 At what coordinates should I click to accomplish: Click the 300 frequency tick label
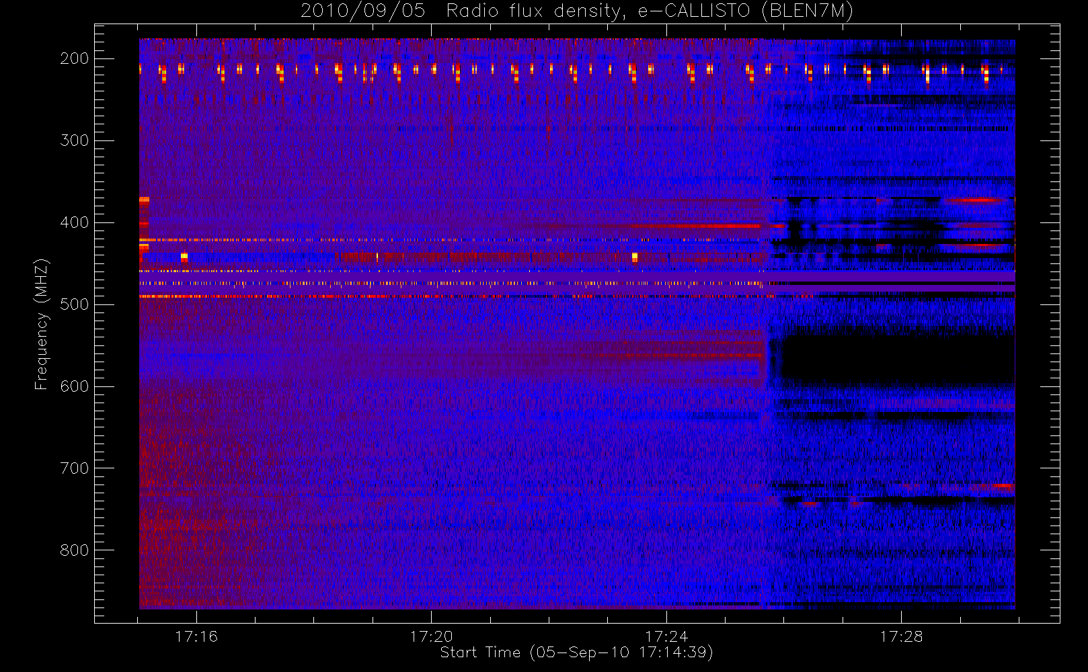click(x=75, y=140)
